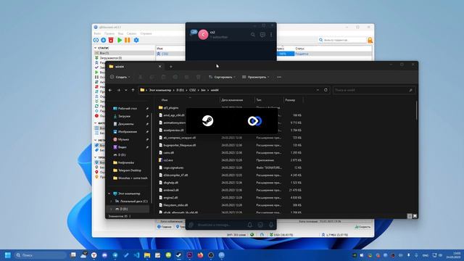Screen dimensions: 464x261
Task: Collapse СТАТУС section in qBittorrent sidebar
Action: pyautogui.click(x=95, y=48)
